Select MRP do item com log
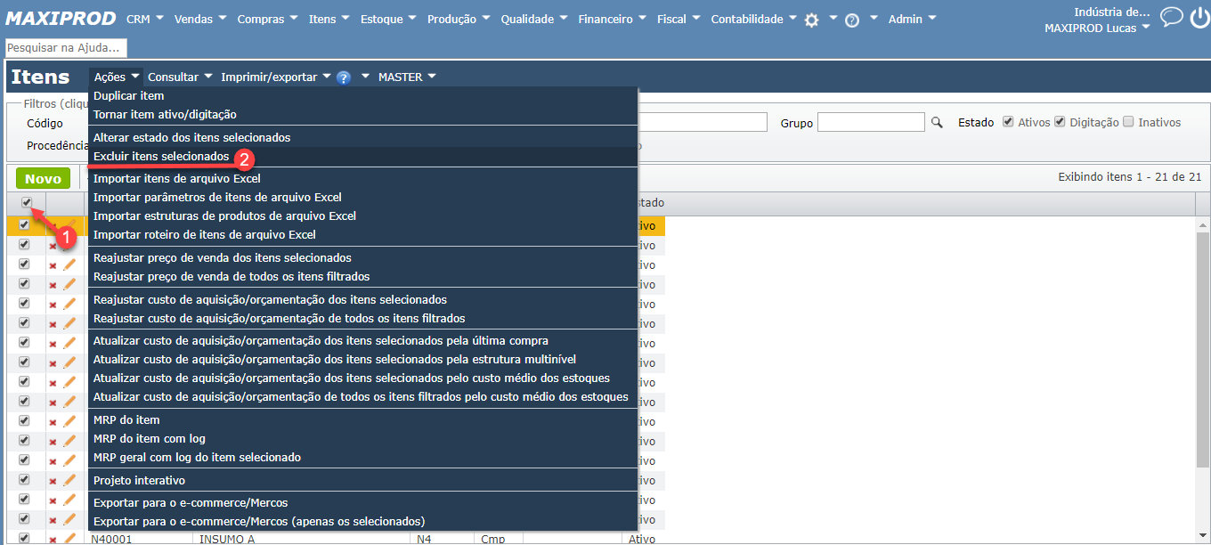1211x545 pixels. tap(363, 439)
